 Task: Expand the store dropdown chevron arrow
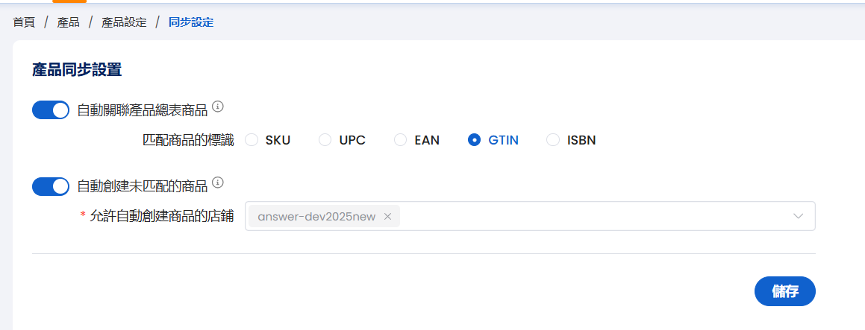[798, 217]
